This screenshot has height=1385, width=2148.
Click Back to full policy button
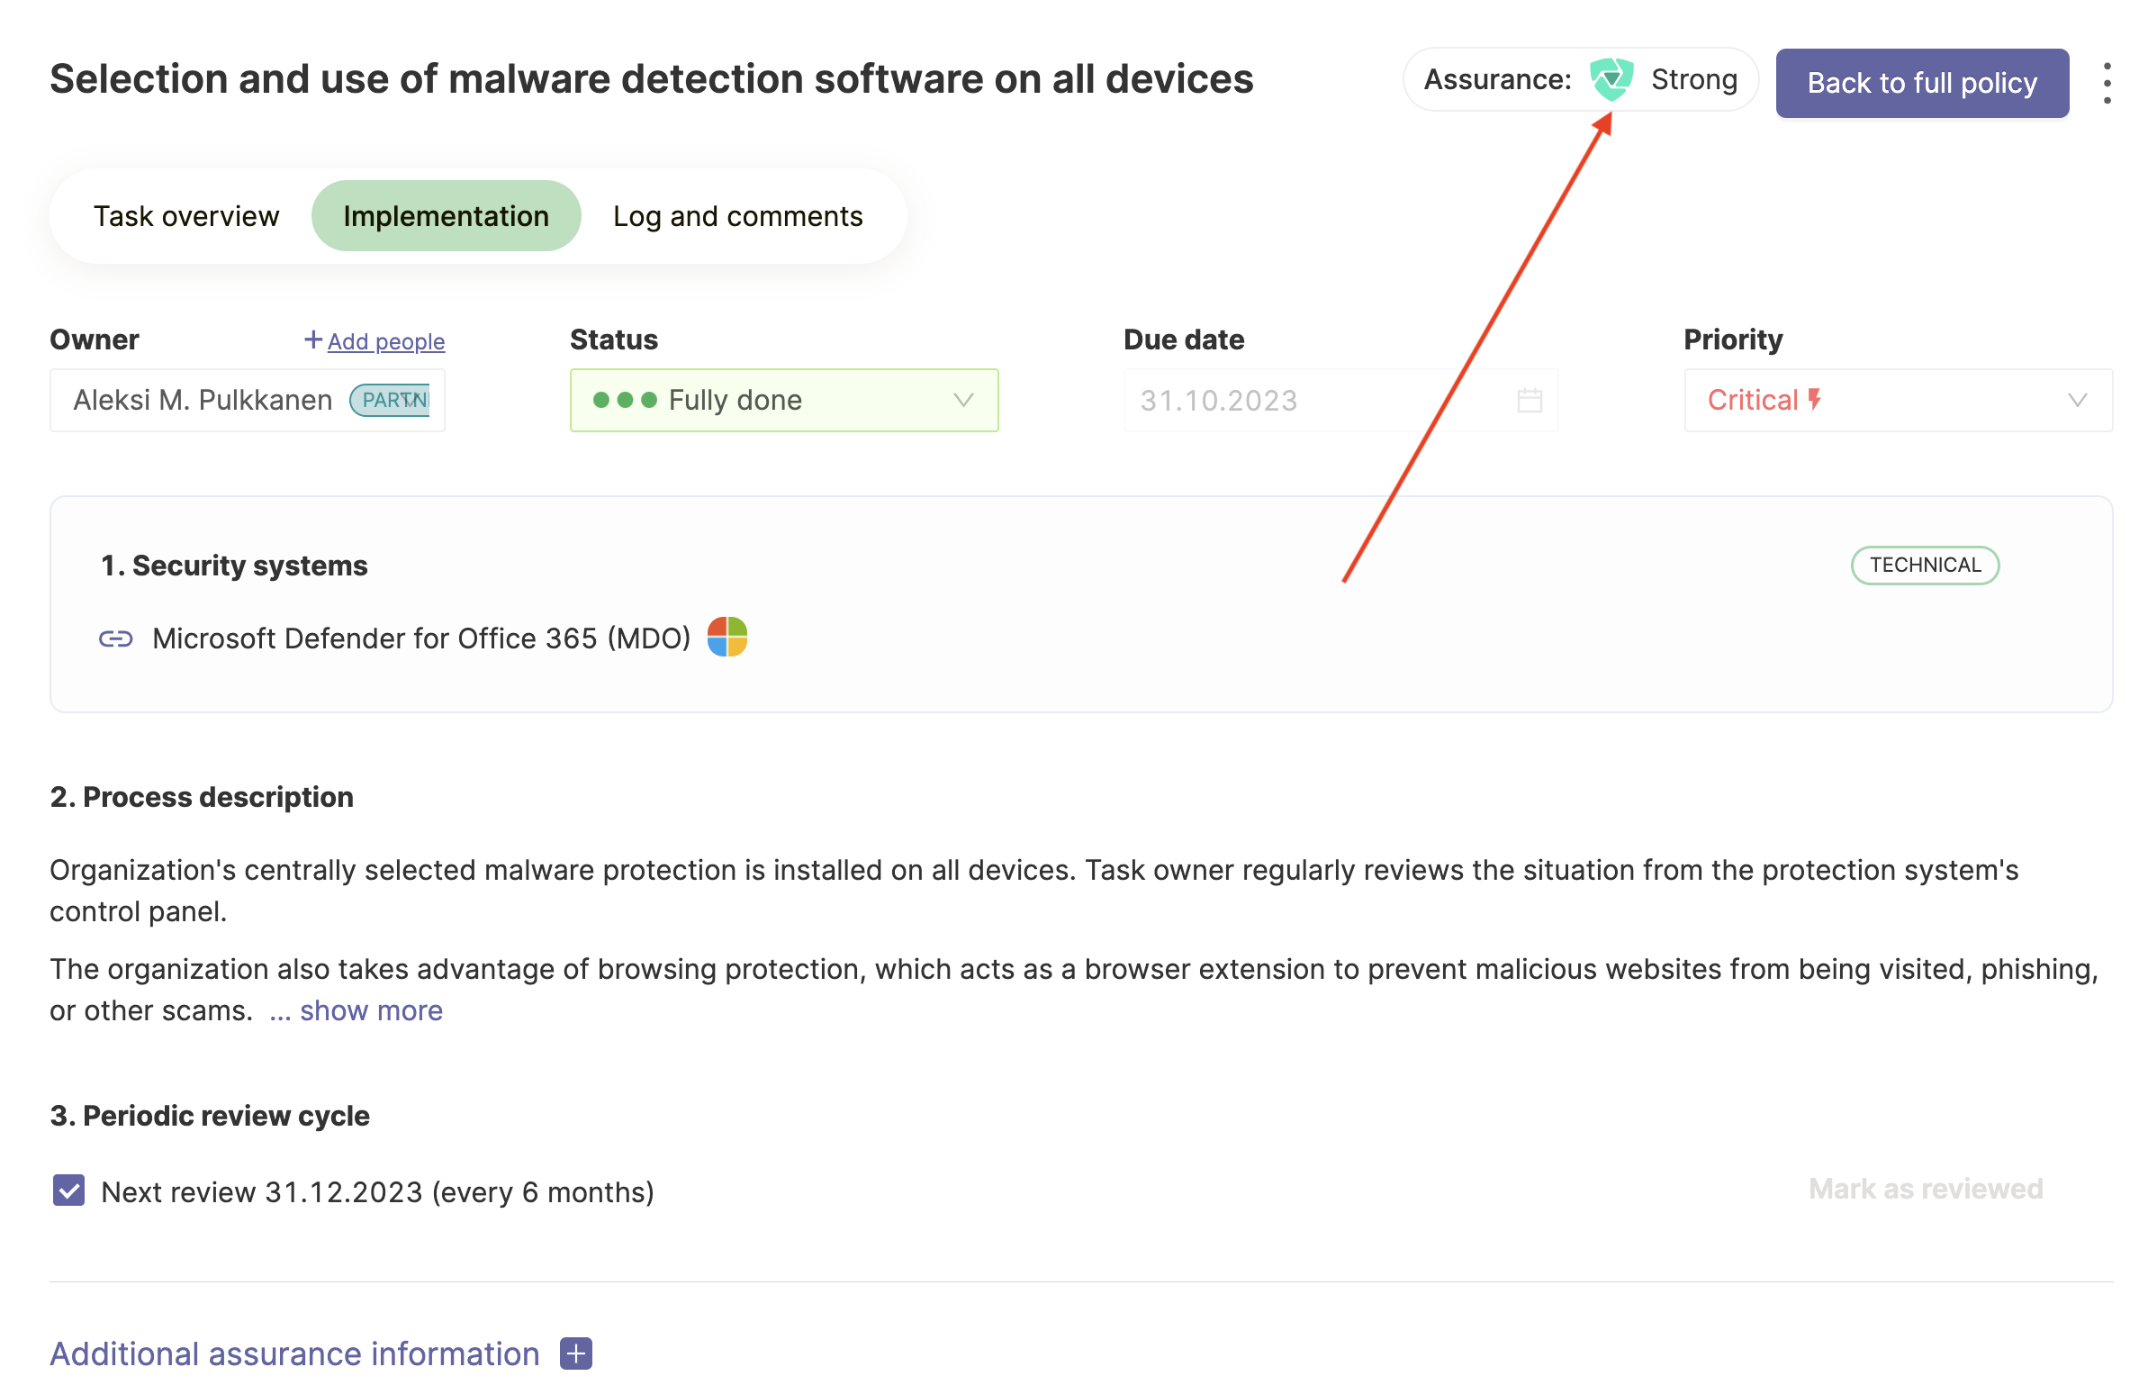tap(1922, 83)
